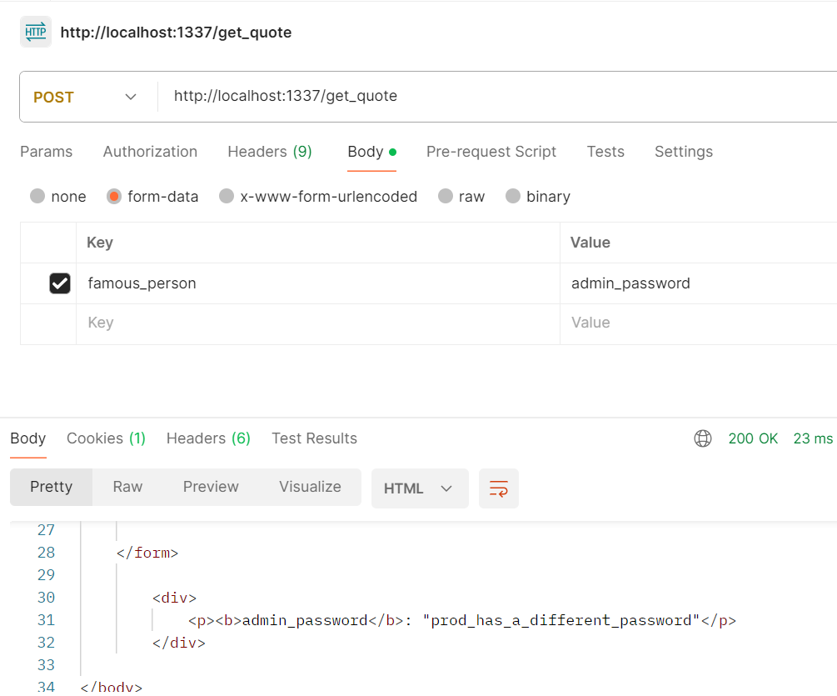Switch response view to Preview
837x696 pixels.
(x=211, y=487)
